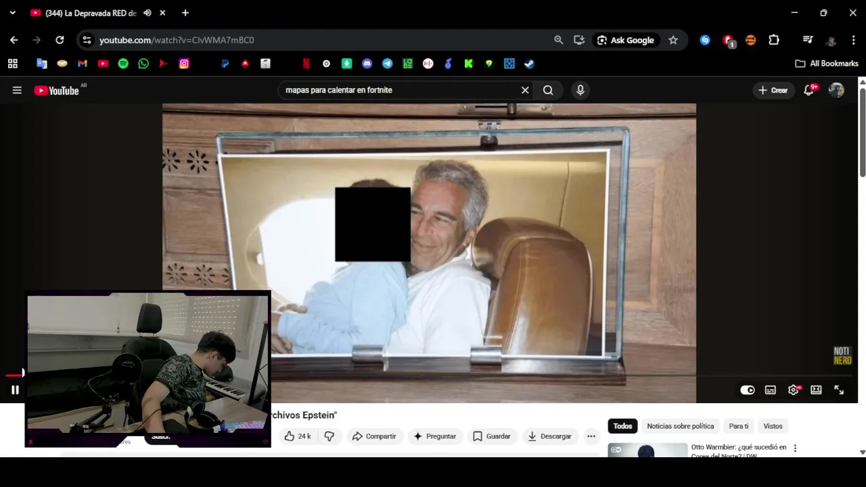866x487 pixels.
Task: Open the Gmail bookmark
Action: [x=83, y=64]
